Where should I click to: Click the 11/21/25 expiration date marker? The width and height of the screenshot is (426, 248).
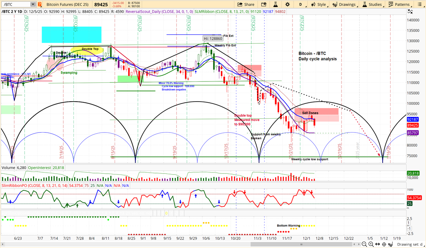(x=290, y=151)
